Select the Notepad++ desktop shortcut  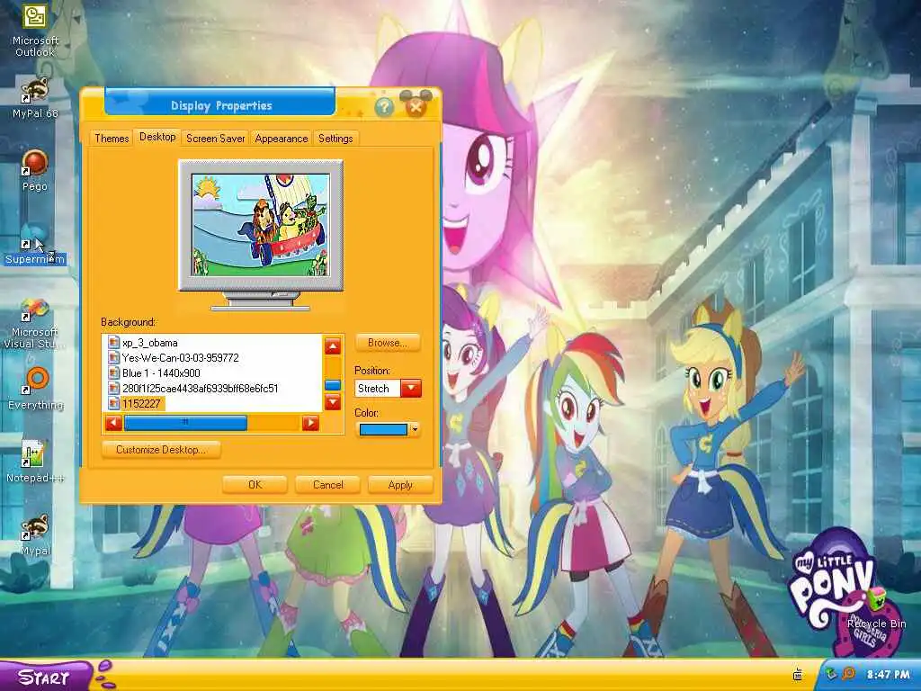[x=35, y=462]
